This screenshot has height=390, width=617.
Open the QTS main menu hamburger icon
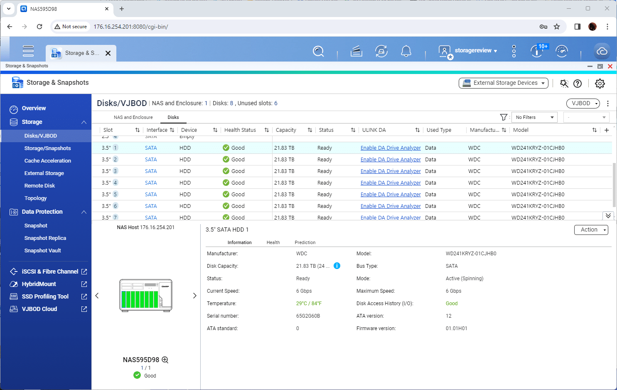pyautogui.click(x=28, y=51)
